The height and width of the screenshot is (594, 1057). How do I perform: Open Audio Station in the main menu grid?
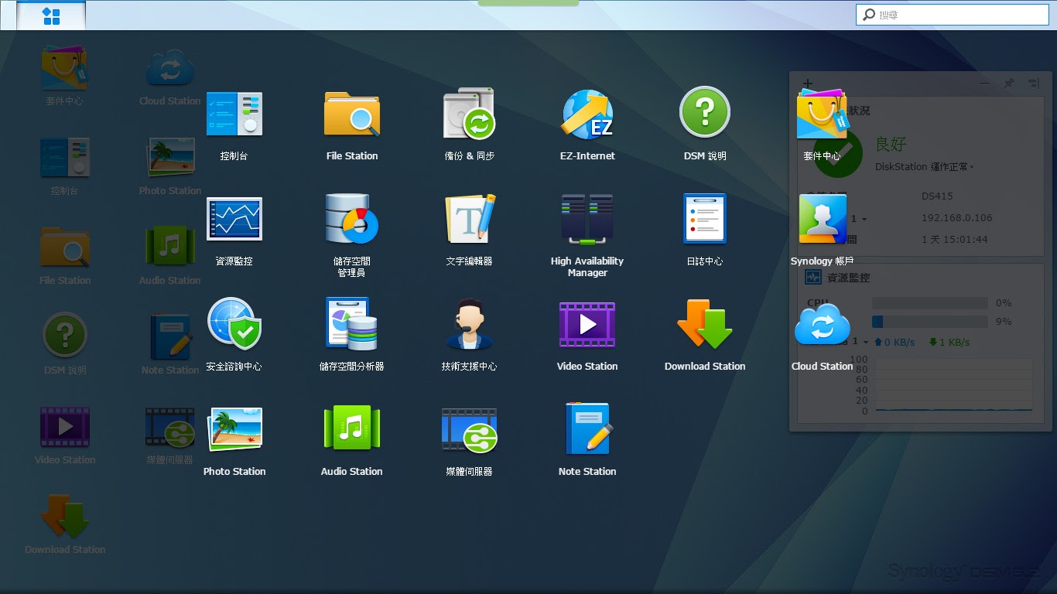(x=352, y=442)
